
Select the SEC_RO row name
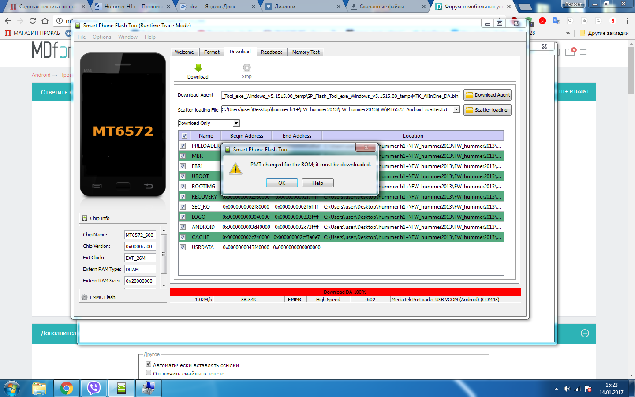click(201, 206)
